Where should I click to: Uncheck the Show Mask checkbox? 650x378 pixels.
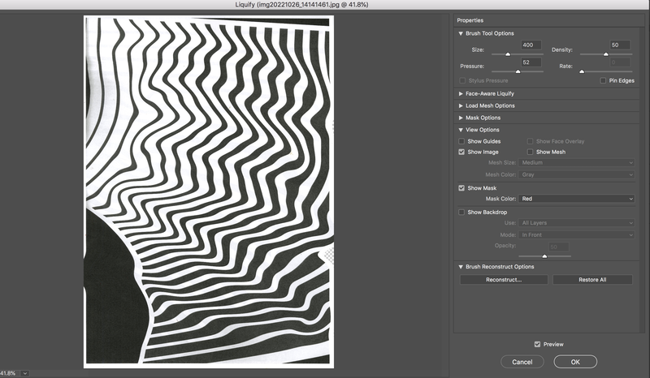tap(461, 188)
